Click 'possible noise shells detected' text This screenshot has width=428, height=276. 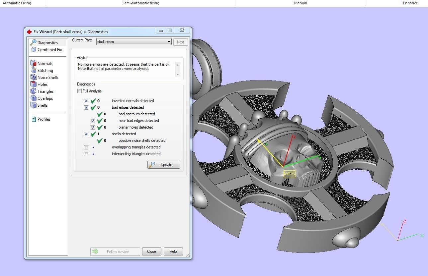click(x=142, y=140)
